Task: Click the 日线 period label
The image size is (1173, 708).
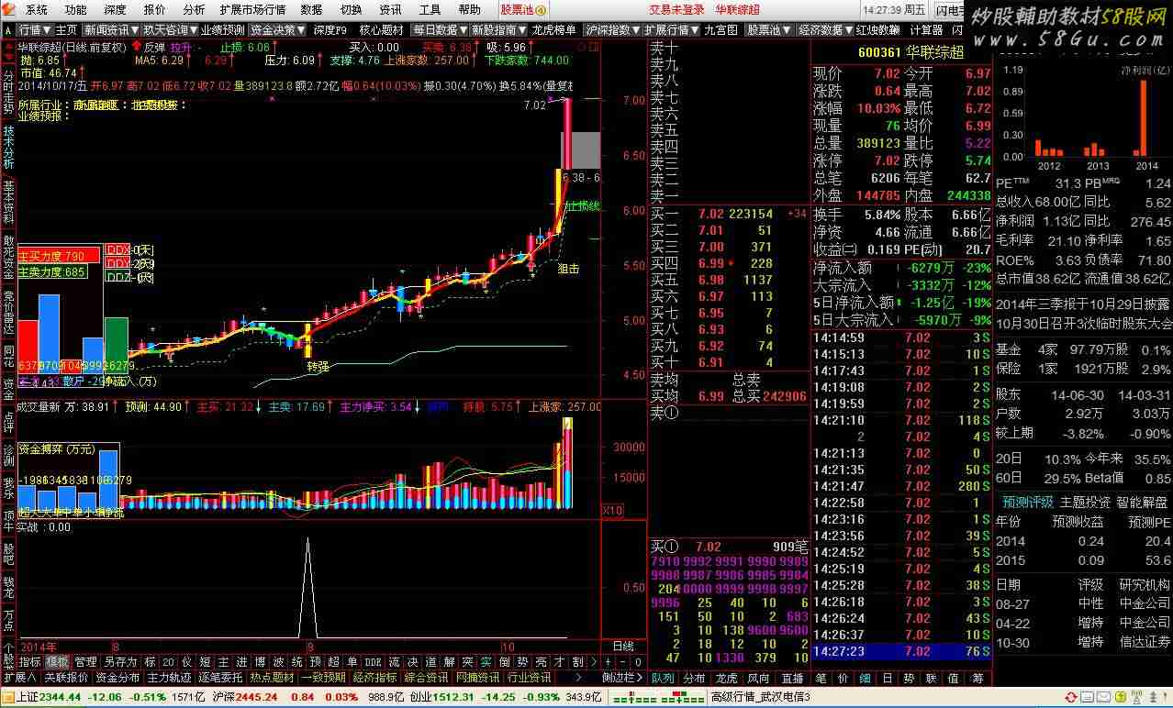Action: coord(623,646)
